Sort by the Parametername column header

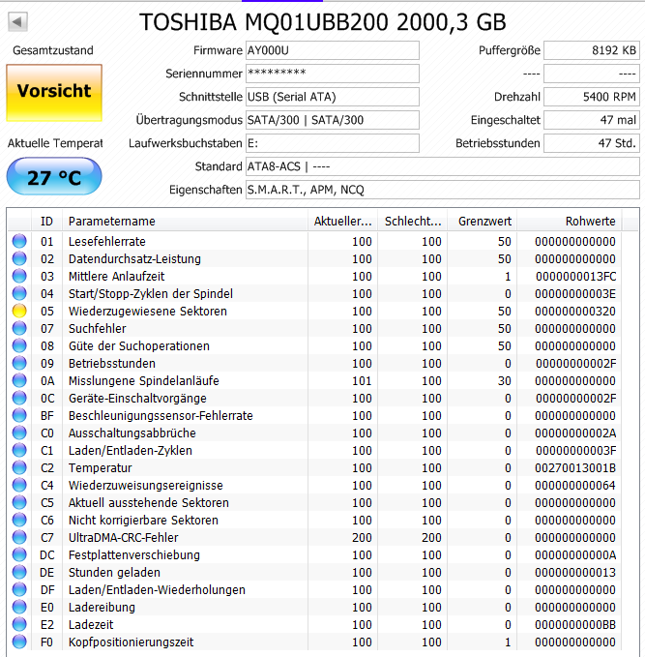[x=185, y=221]
